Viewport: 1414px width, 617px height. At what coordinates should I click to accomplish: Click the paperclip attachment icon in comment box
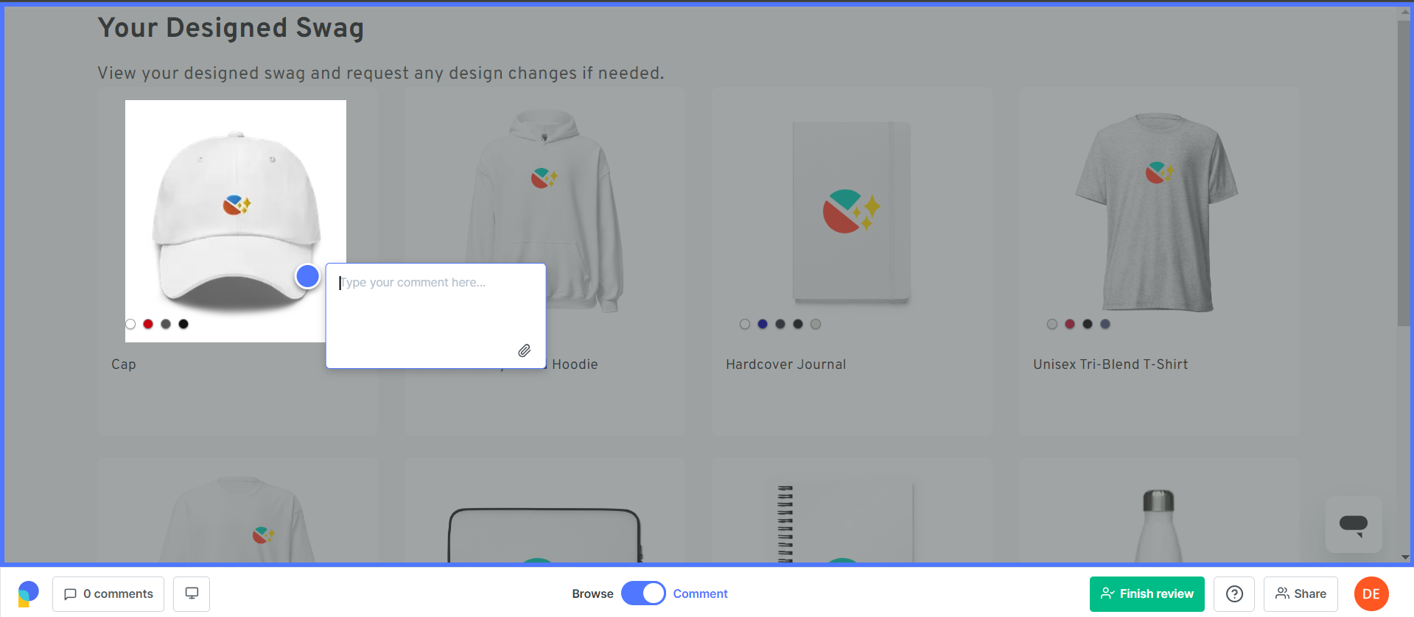click(524, 350)
